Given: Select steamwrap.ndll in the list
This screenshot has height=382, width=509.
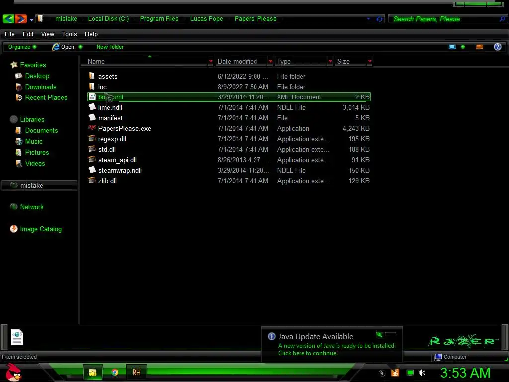Looking at the screenshot, I should (x=120, y=170).
